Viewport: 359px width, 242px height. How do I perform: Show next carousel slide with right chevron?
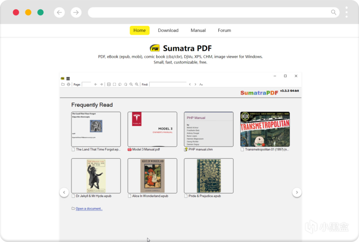point(297,192)
